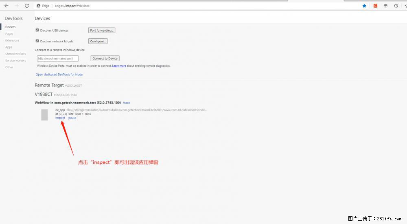Open the red C extension icon
407x224 pixels.
[375, 6]
